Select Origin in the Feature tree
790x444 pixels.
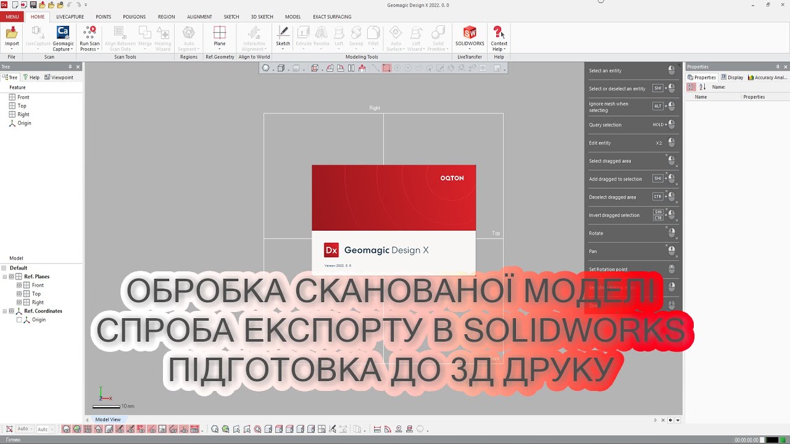pos(24,123)
